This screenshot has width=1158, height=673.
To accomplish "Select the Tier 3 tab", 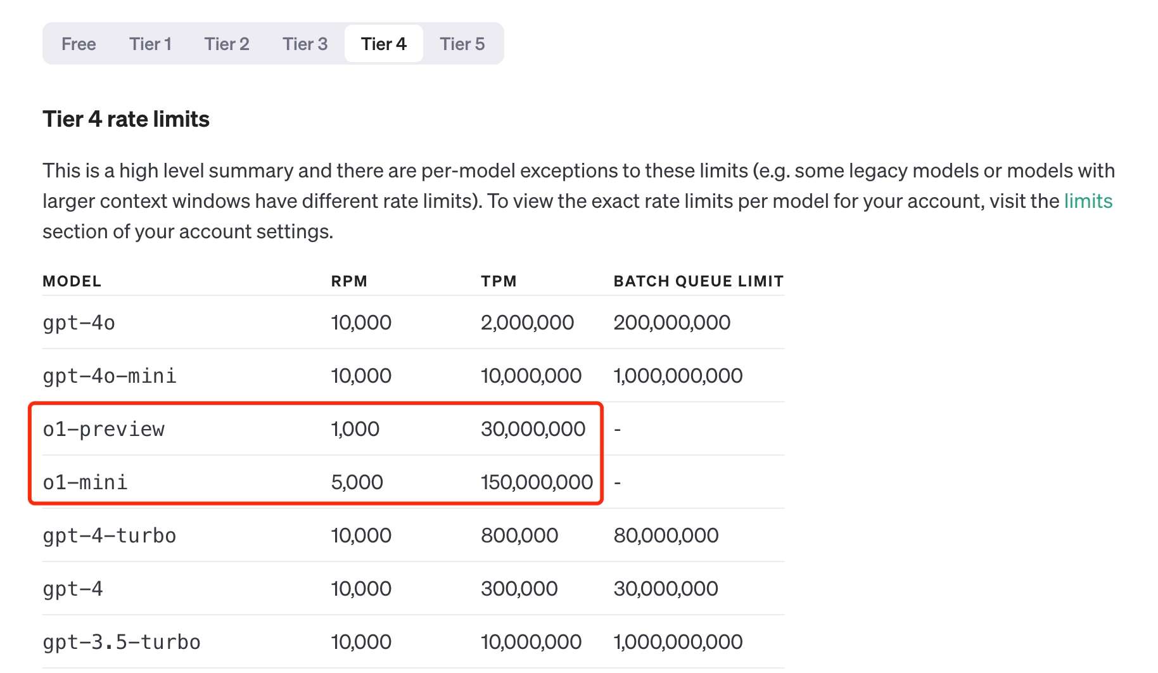I will 305,44.
